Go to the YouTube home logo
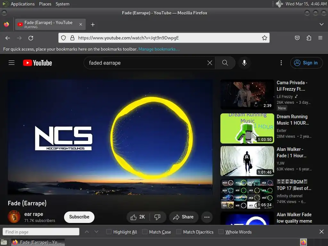The image size is (328, 246). tap(37, 63)
